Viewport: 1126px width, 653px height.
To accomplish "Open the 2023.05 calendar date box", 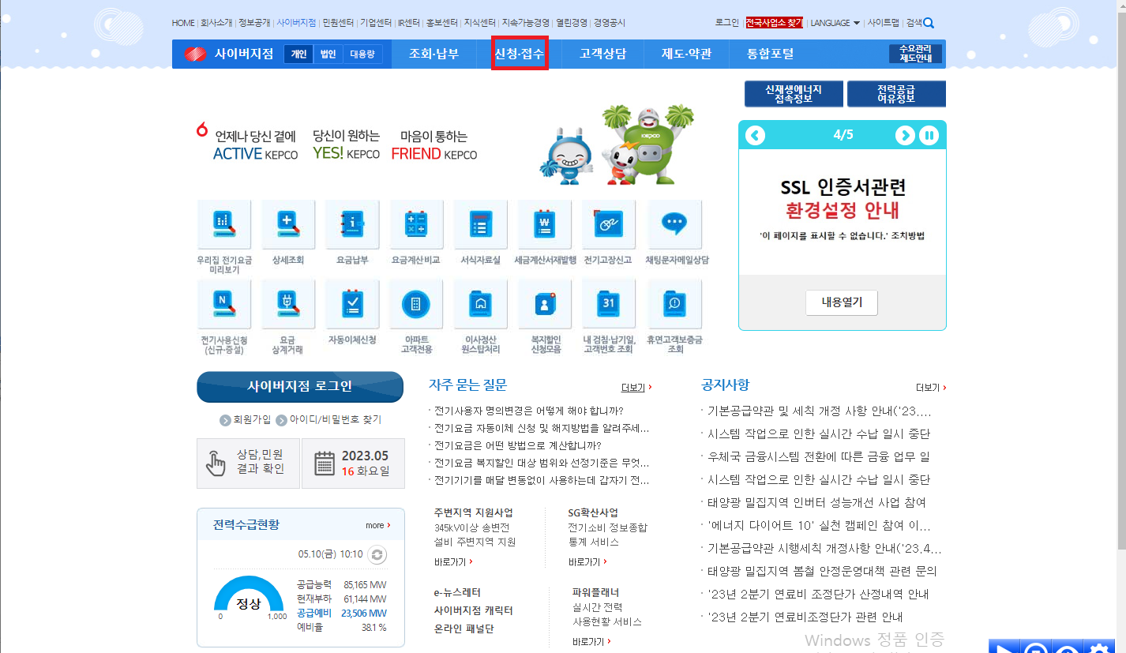I will (353, 463).
